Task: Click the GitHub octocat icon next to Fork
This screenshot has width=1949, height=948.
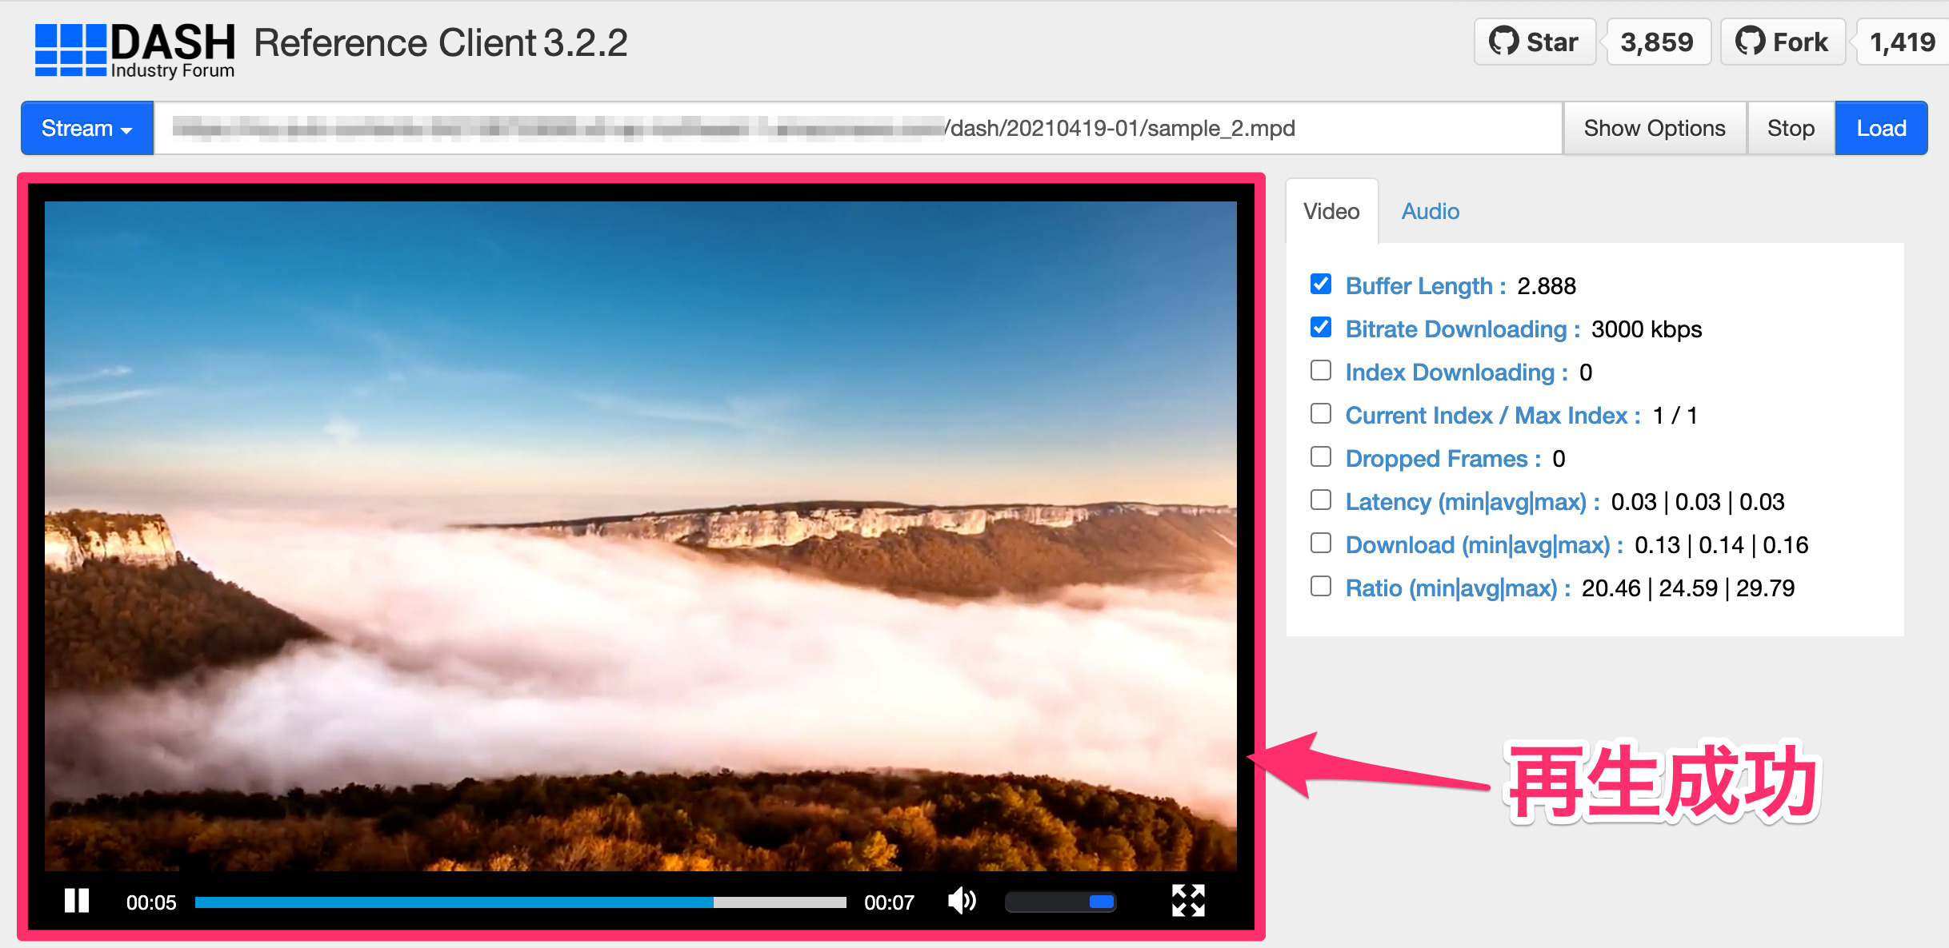Action: 1752,41
